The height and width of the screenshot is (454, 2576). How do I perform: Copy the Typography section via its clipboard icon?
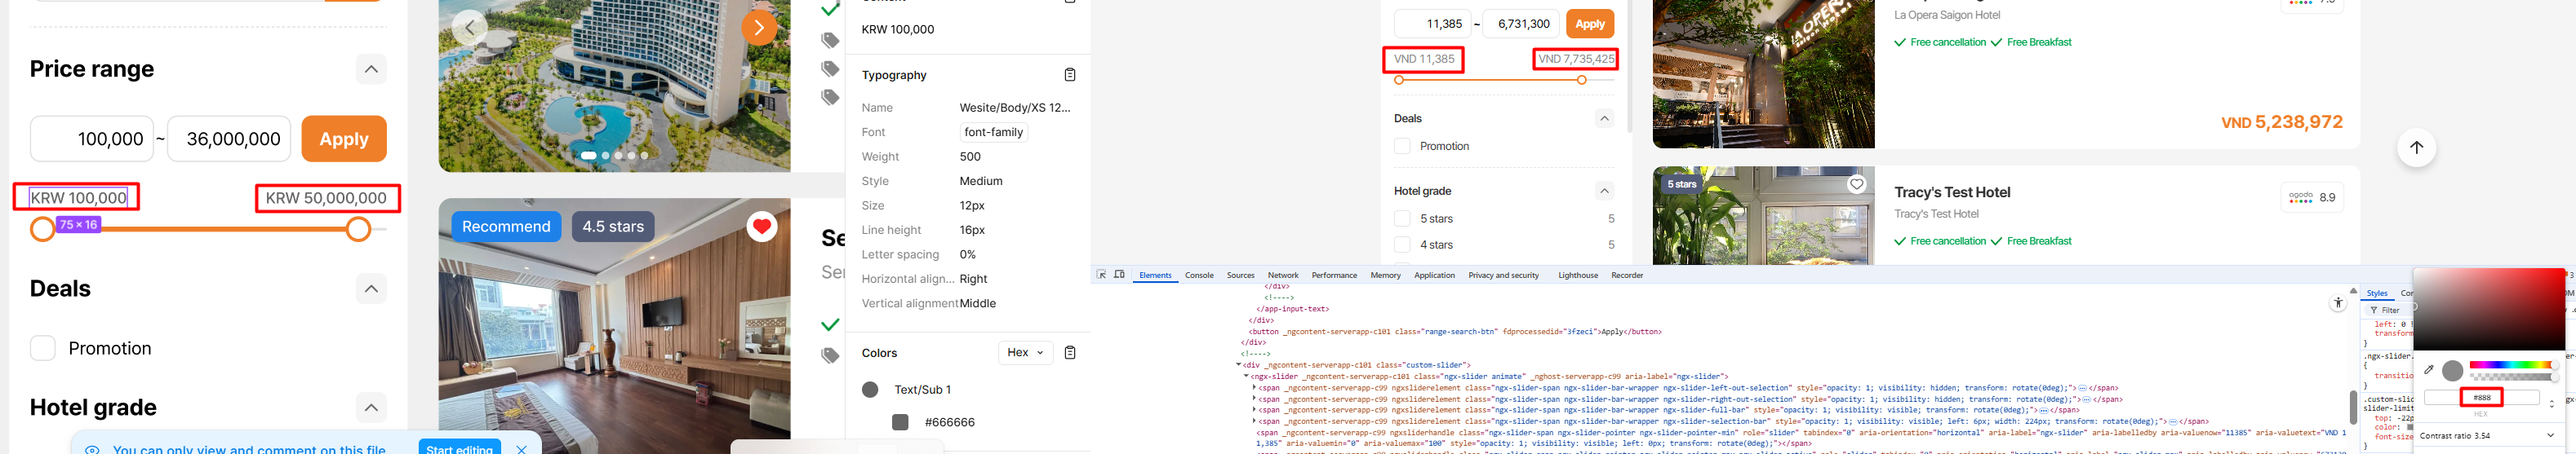1069,75
